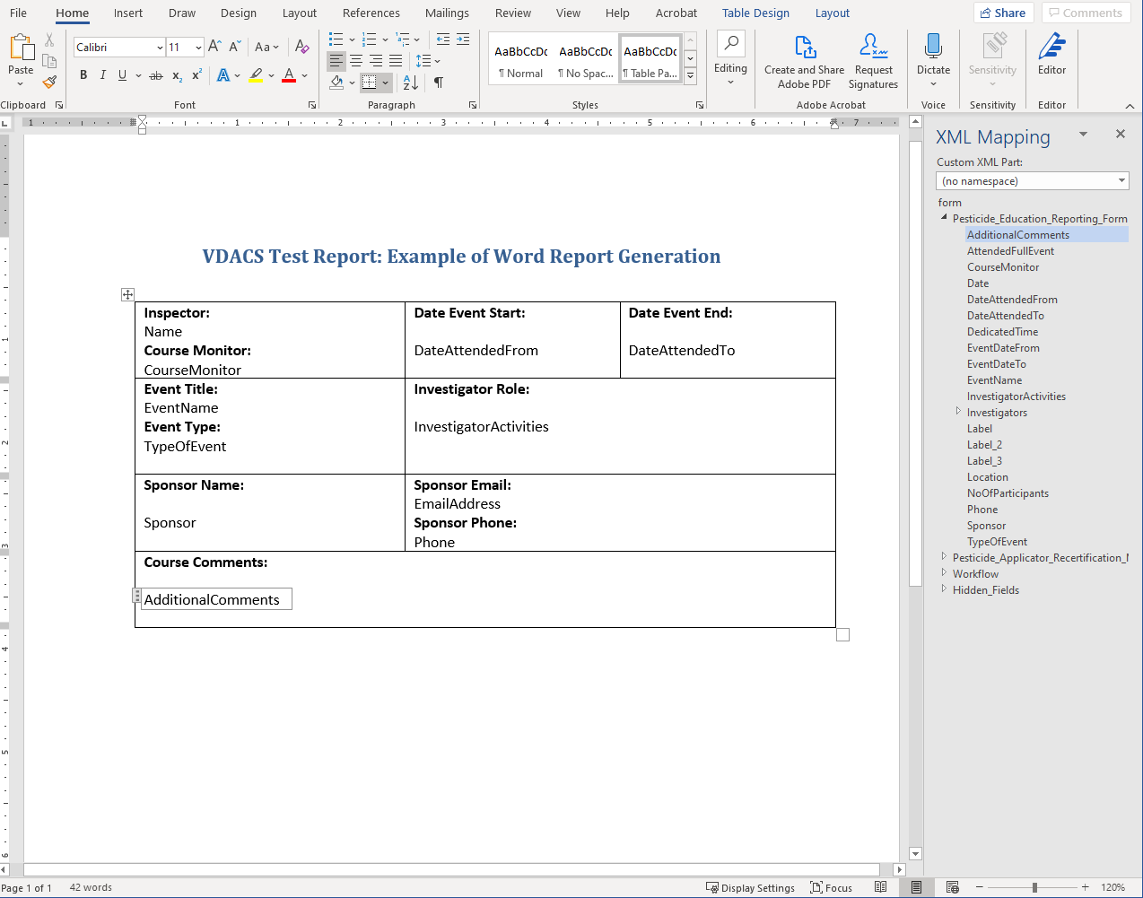This screenshot has width=1143, height=898.
Task: Open the font name dropdown
Action: [160, 48]
